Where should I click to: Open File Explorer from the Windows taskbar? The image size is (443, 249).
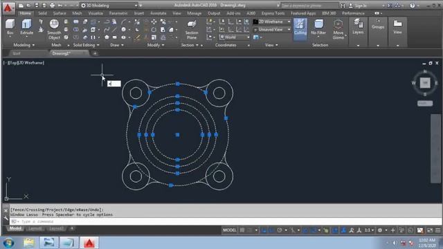pyautogui.click(x=28, y=243)
